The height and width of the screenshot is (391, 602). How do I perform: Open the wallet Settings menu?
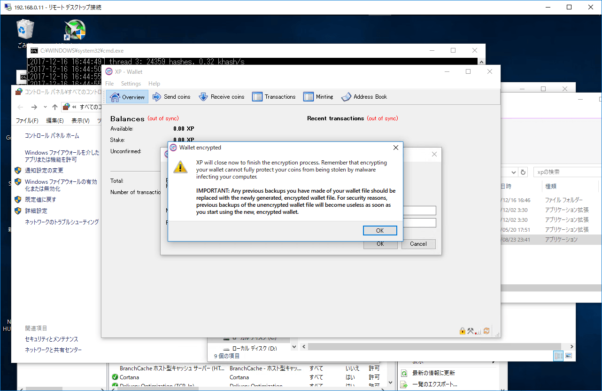pyautogui.click(x=131, y=84)
